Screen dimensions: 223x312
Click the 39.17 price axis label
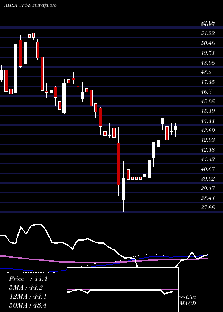[207, 188]
